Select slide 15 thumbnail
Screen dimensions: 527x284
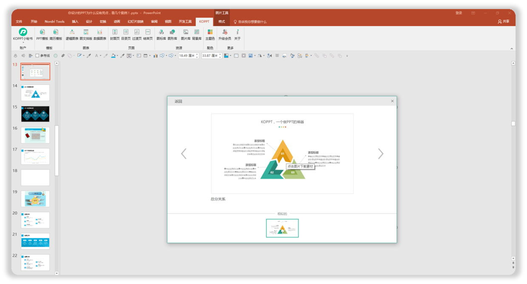[x=35, y=114]
